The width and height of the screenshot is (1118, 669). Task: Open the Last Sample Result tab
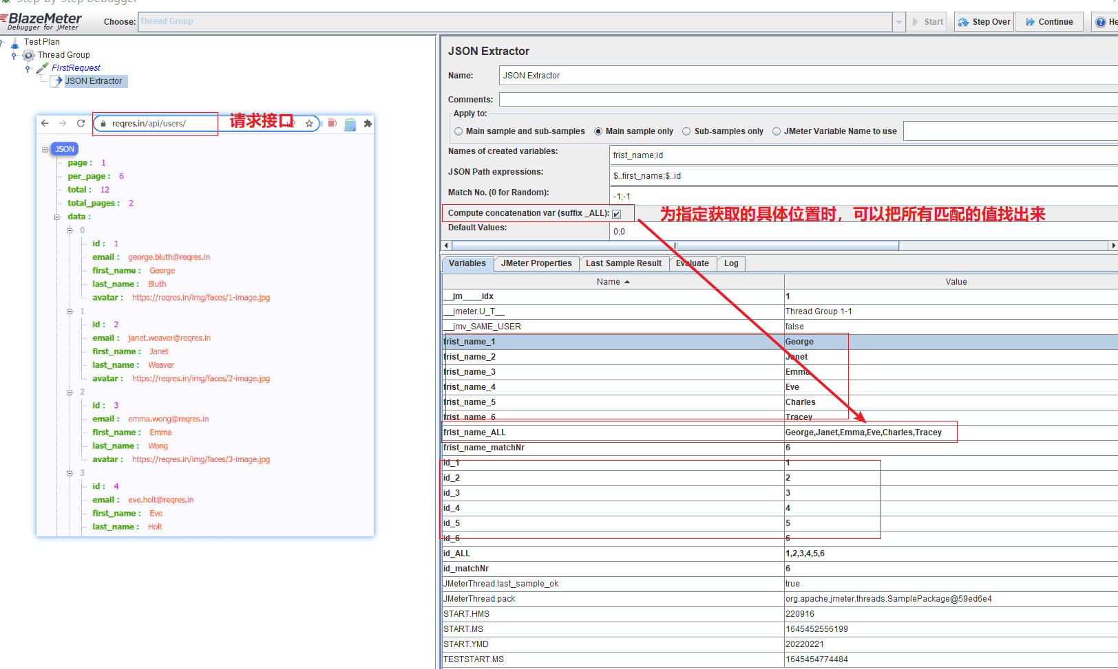click(x=624, y=263)
